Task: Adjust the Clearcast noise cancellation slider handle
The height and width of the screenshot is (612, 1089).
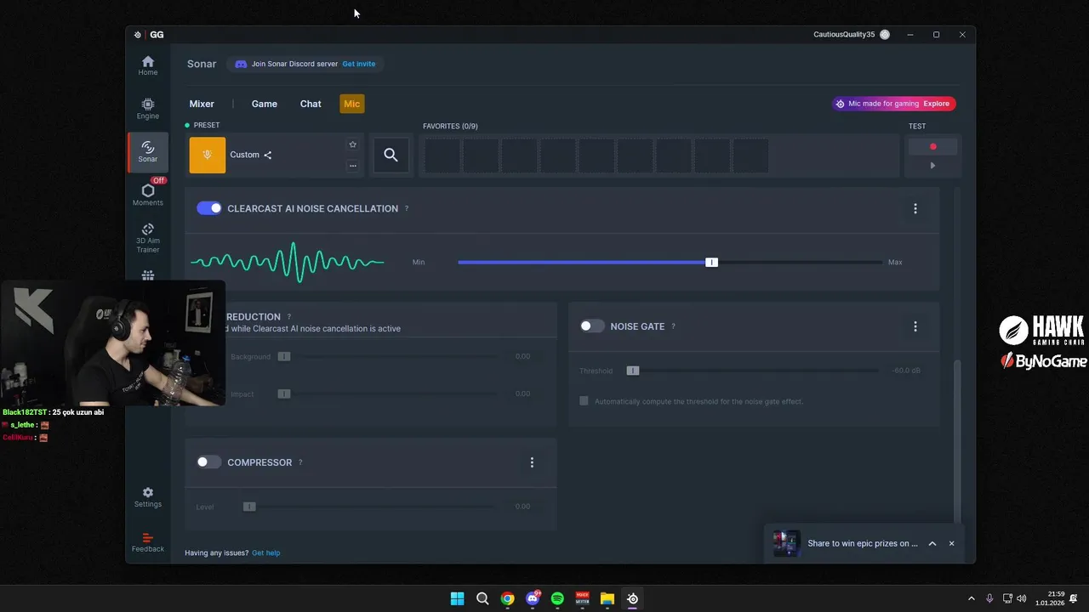Action: pos(712,262)
